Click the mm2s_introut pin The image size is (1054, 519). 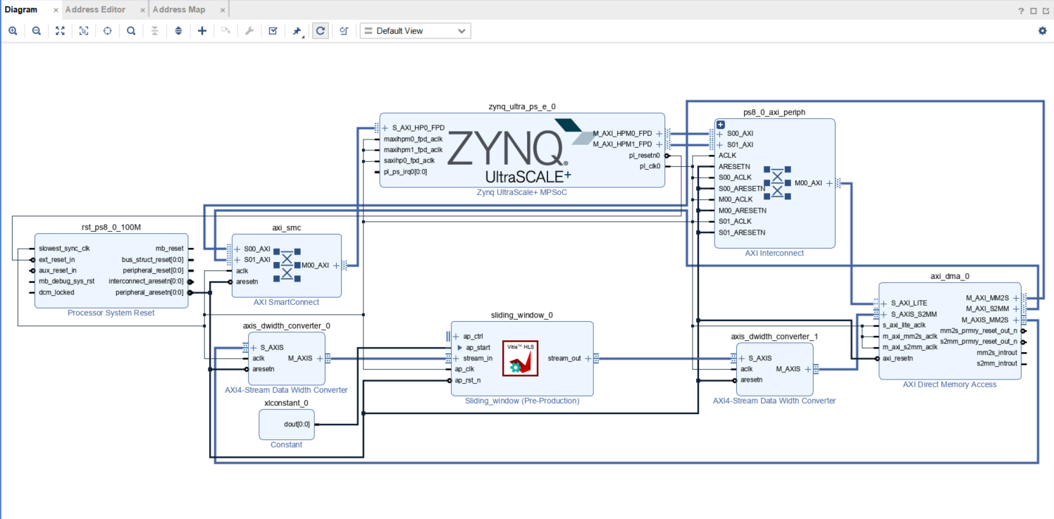point(997,352)
